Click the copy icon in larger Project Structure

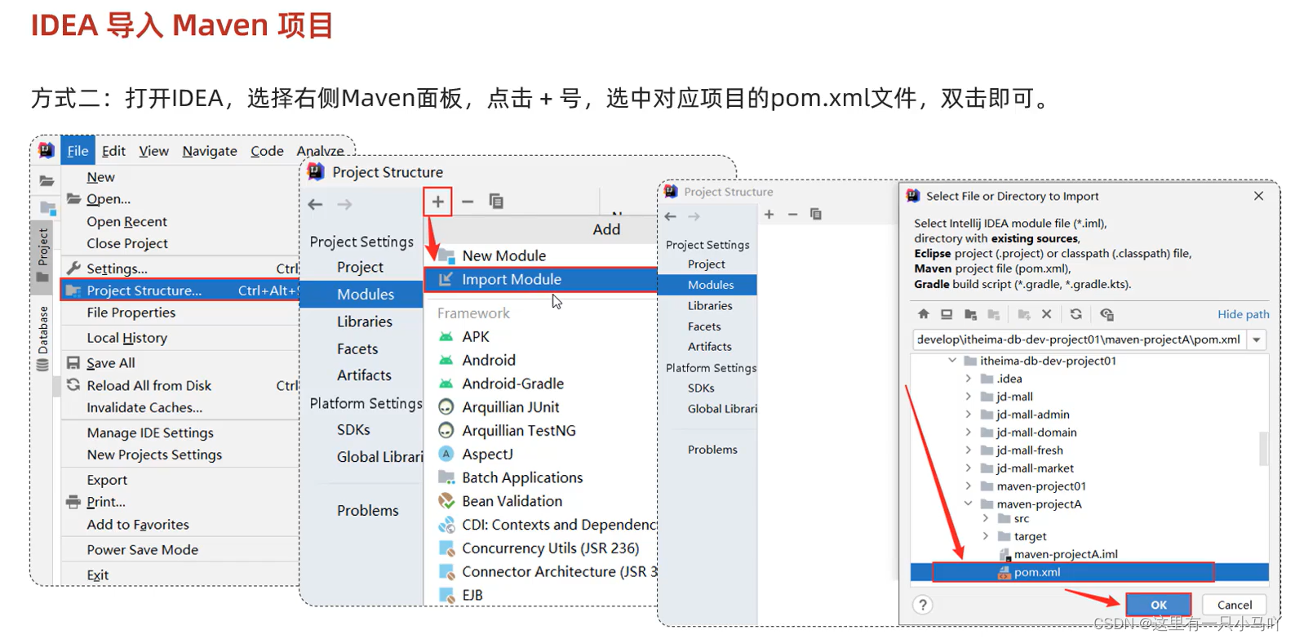tap(496, 202)
